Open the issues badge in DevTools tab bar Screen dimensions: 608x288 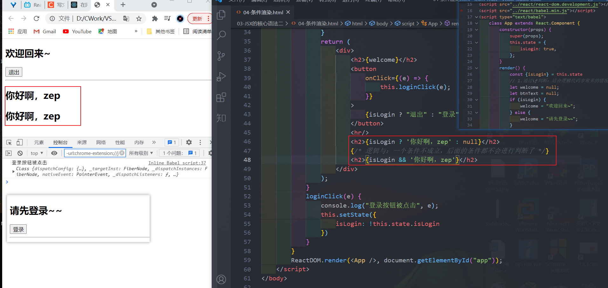tap(172, 143)
